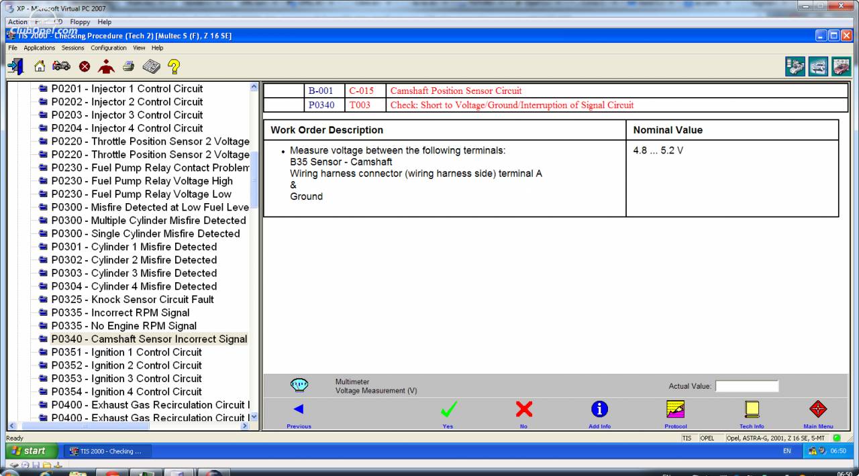Click the 4.8 ... 5.2 V nominal value
This screenshot has width=859, height=476.
pyautogui.click(x=658, y=151)
